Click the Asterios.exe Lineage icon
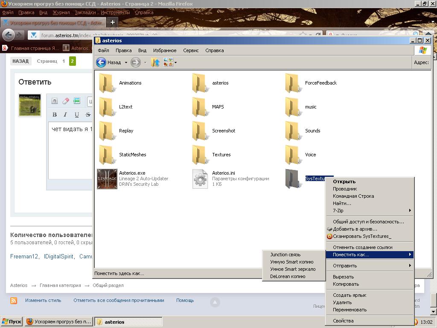This screenshot has height=328, width=437. pyautogui.click(x=107, y=179)
